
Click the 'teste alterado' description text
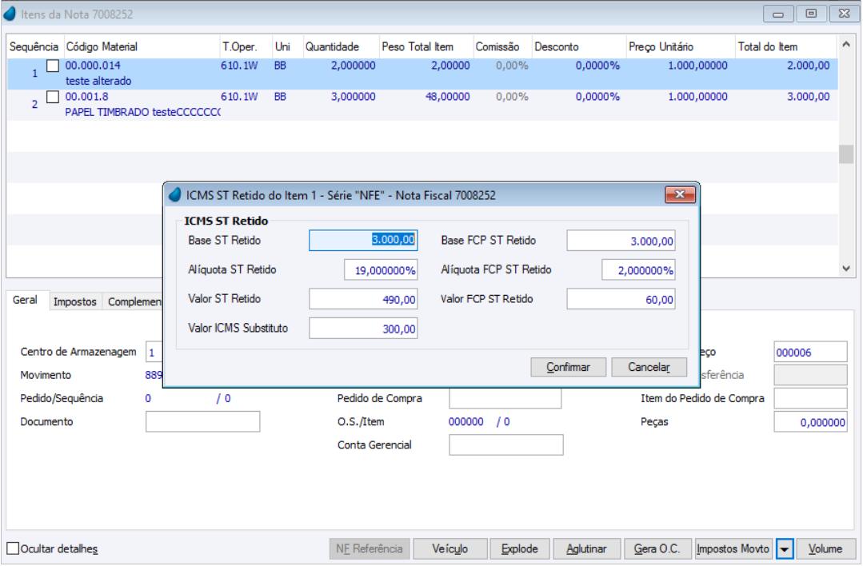coord(98,81)
